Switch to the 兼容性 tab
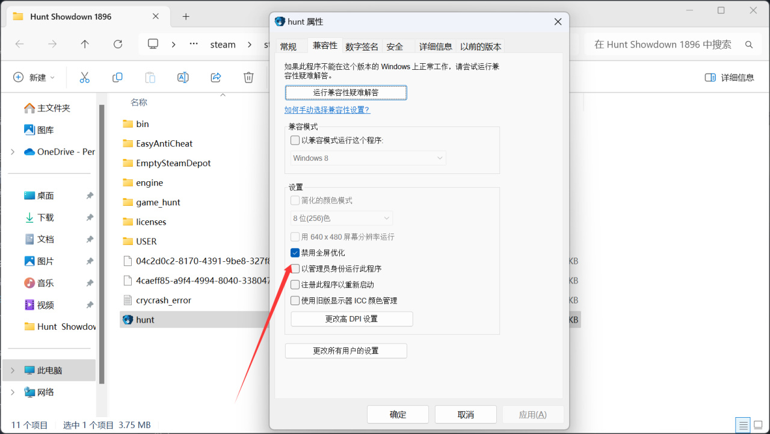 click(325, 46)
